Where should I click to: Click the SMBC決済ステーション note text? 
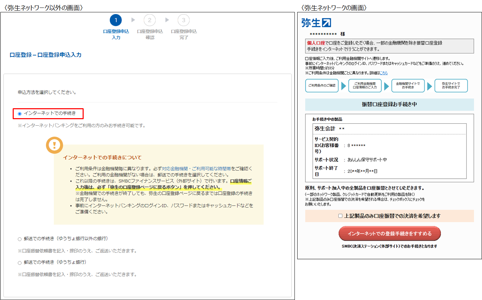click(389, 246)
